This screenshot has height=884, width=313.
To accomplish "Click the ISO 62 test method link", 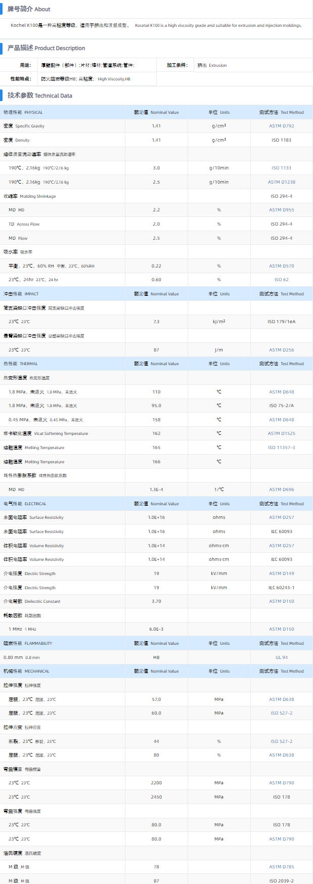I will point(281,280).
